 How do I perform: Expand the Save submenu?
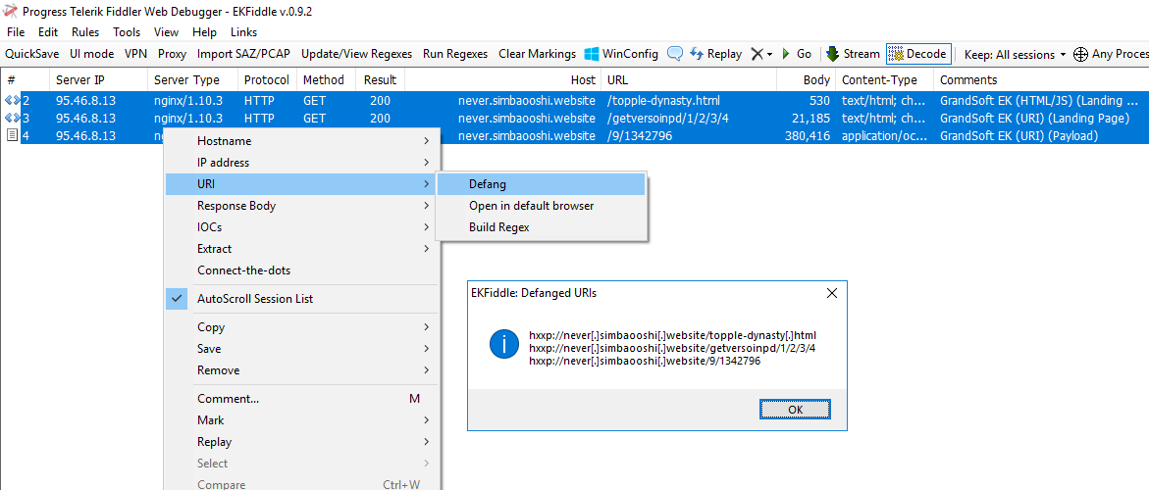(302, 349)
